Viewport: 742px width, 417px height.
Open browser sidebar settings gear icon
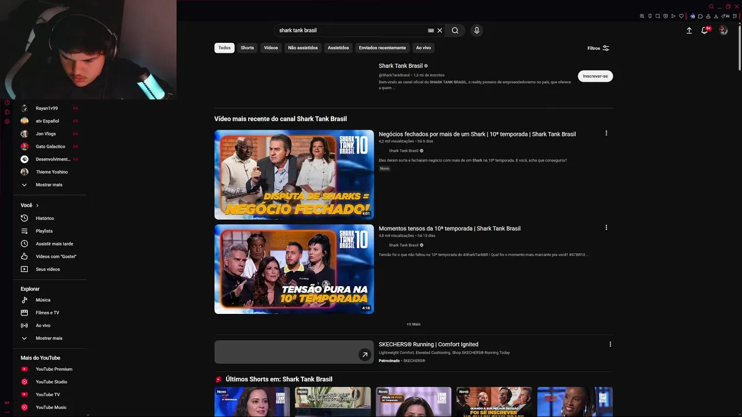[x=7, y=122]
